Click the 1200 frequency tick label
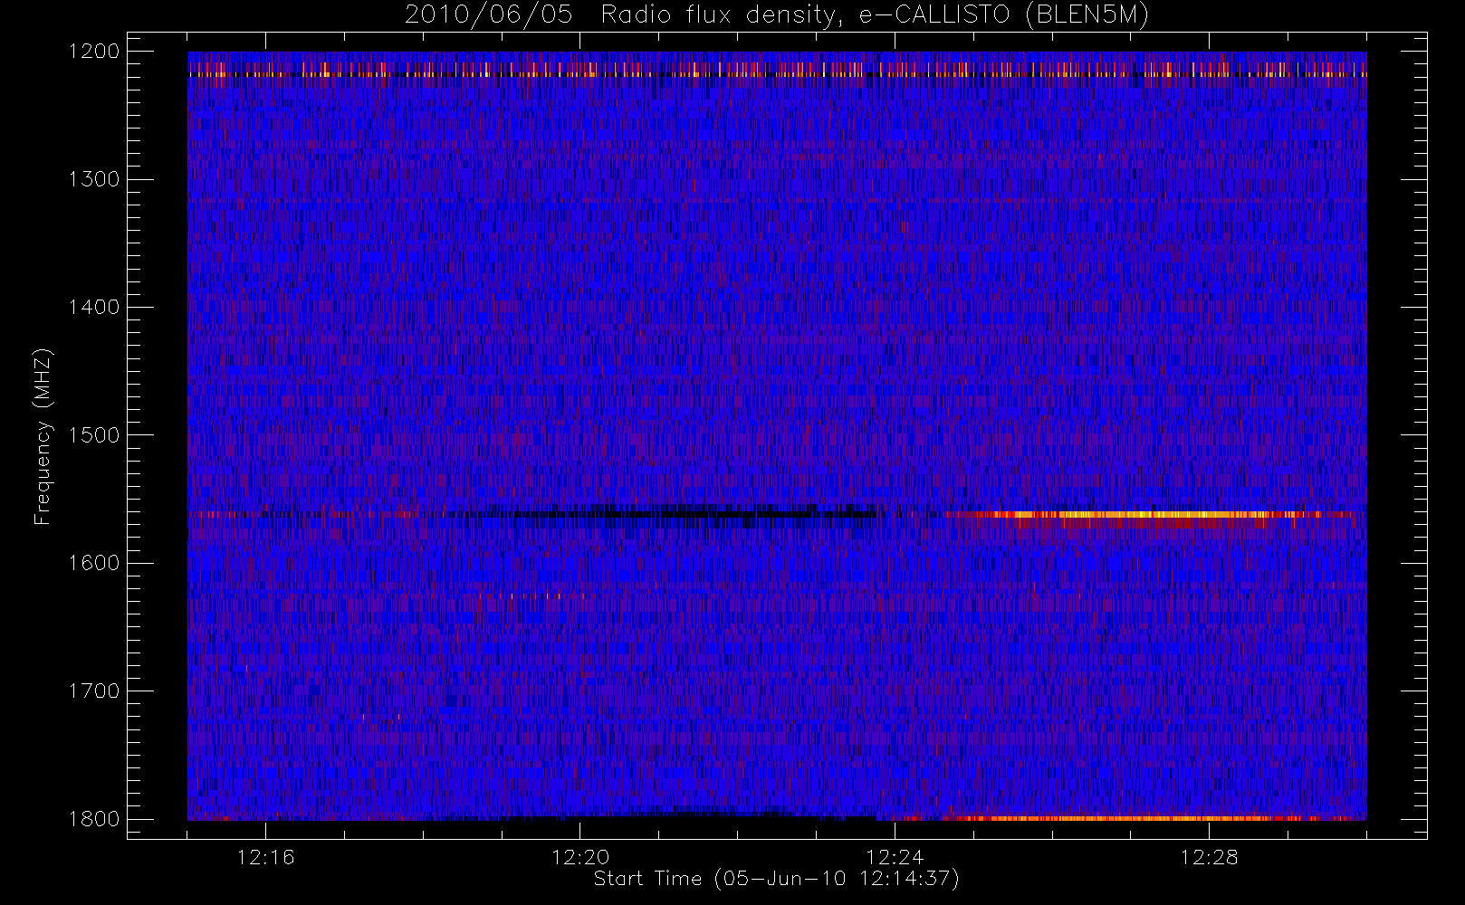Viewport: 1465px width, 905px height. tap(94, 52)
